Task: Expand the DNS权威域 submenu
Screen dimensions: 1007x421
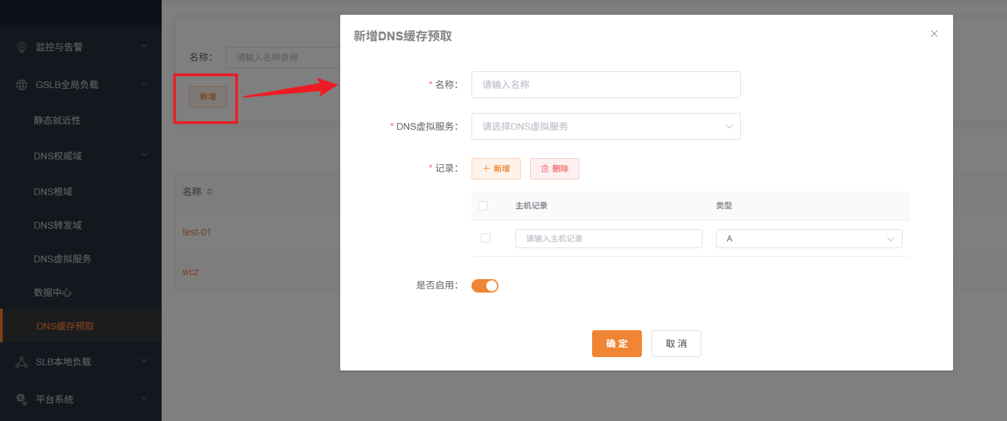Action: tap(81, 156)
